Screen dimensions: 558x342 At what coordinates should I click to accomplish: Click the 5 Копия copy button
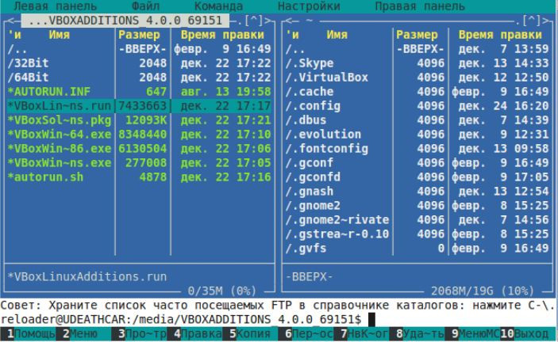point(250,334)
